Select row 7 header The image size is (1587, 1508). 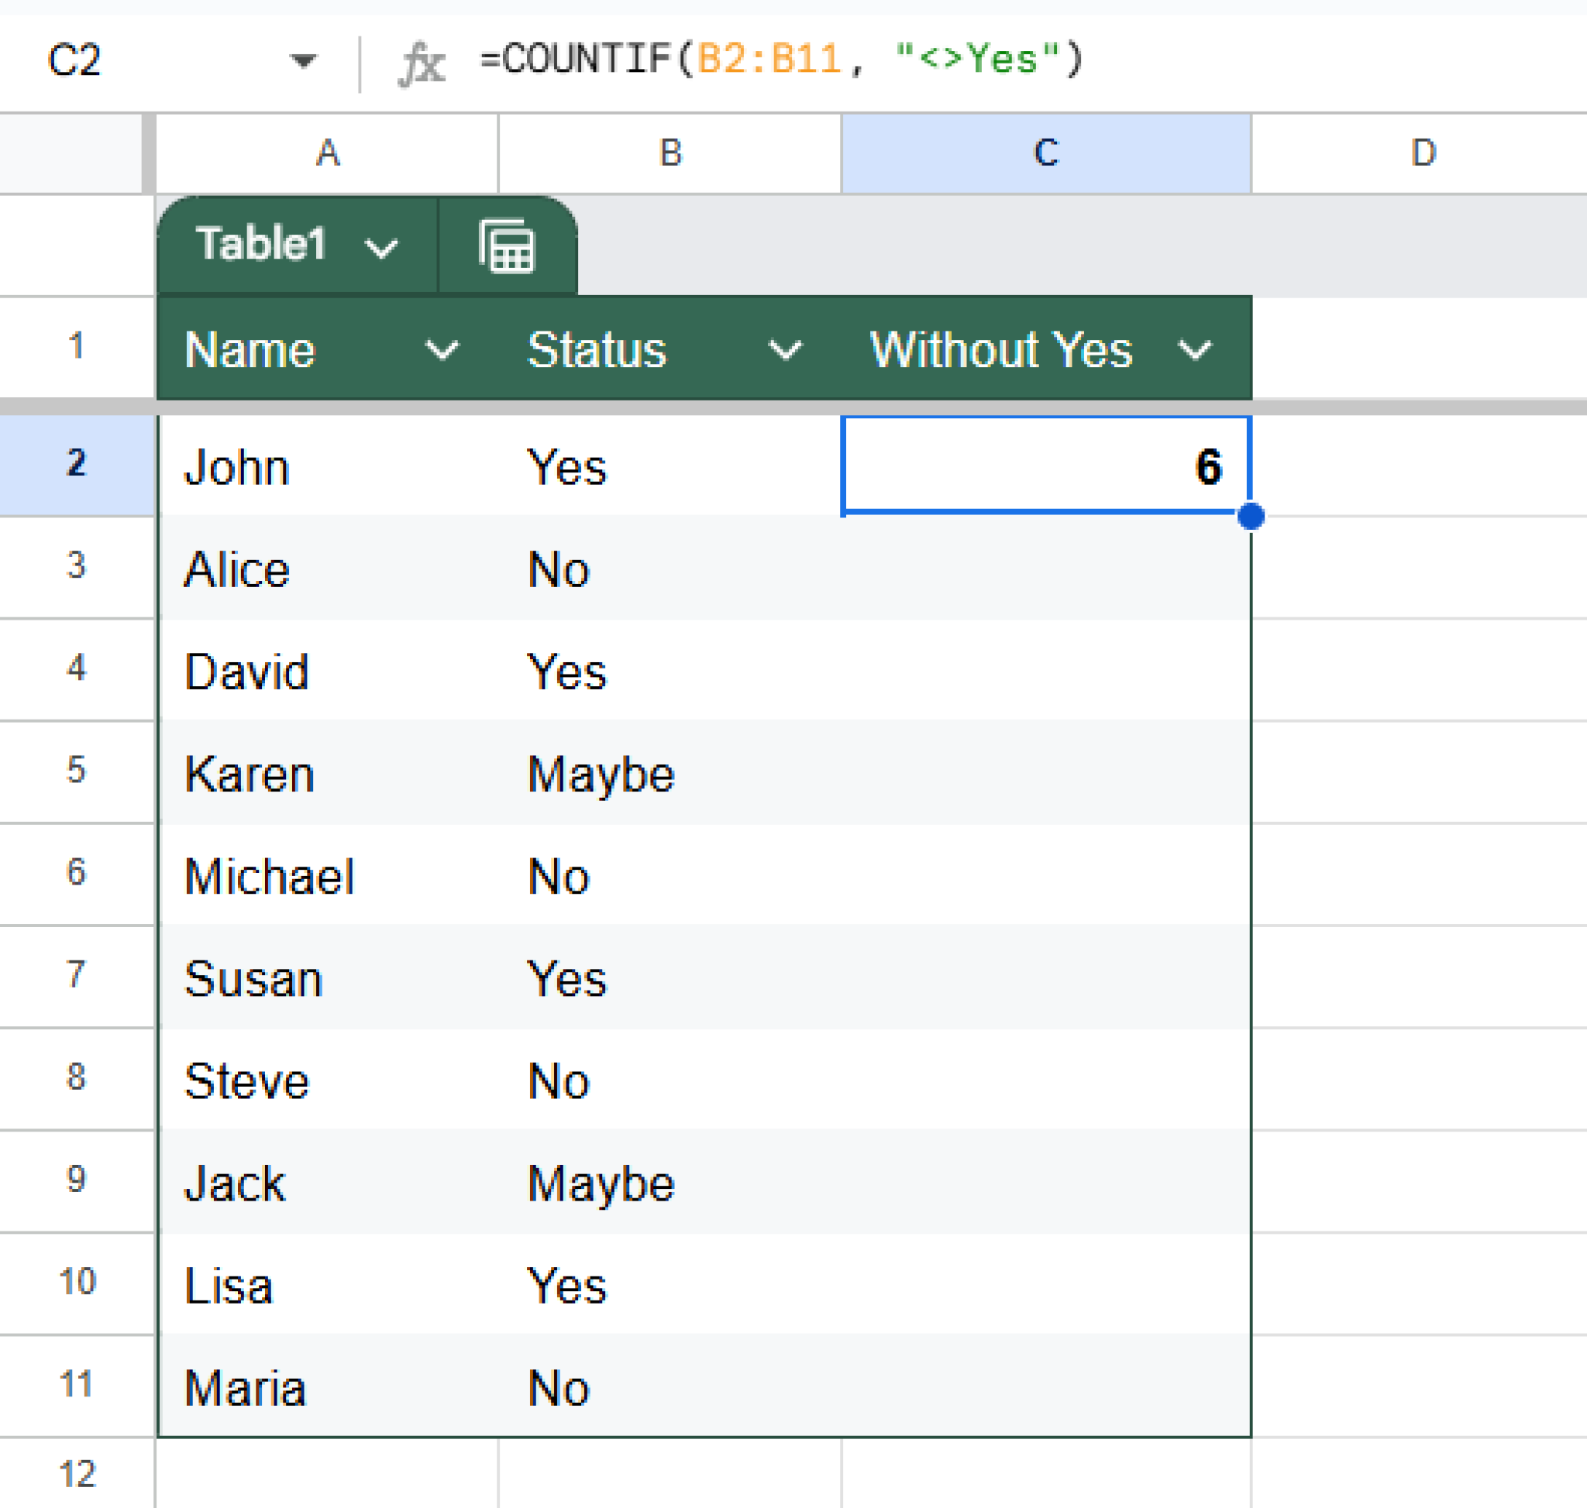point(76,977)
